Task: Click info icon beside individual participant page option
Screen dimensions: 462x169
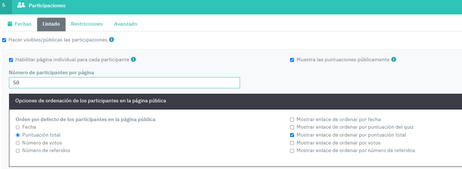Action: tap(133, 59)
